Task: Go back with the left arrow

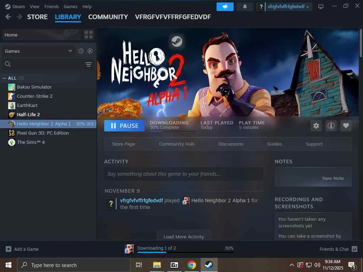Action: 8,17
